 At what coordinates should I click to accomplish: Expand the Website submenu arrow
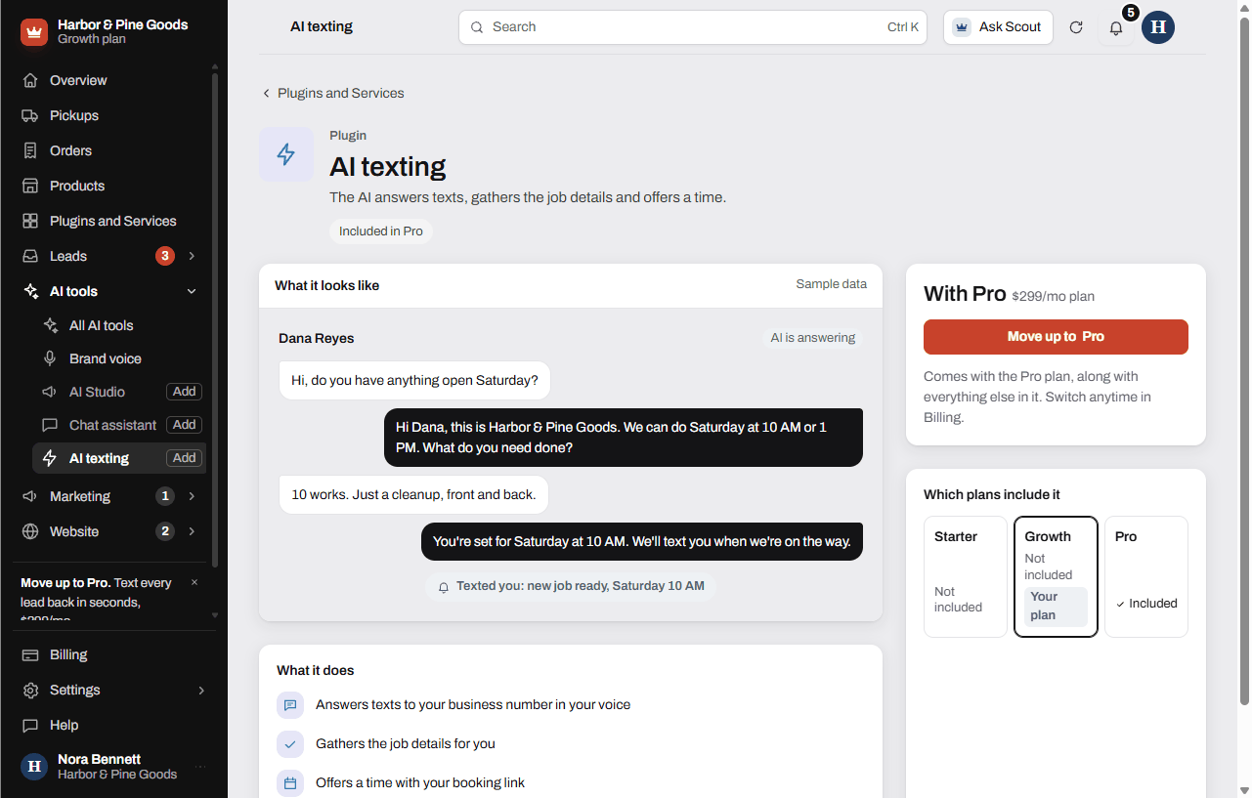coord(192,531)
